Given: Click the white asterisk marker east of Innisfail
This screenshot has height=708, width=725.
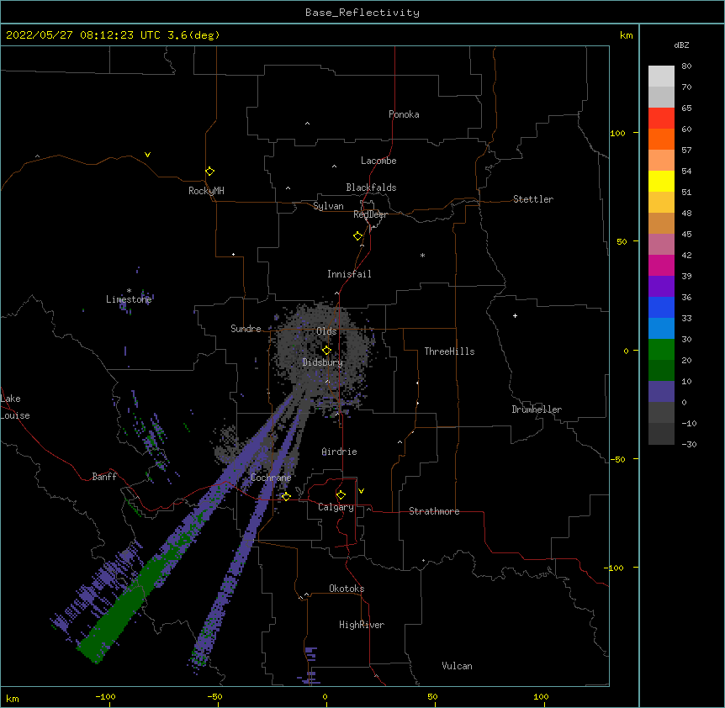Looking at the screenshot, I should coord(422,256).
